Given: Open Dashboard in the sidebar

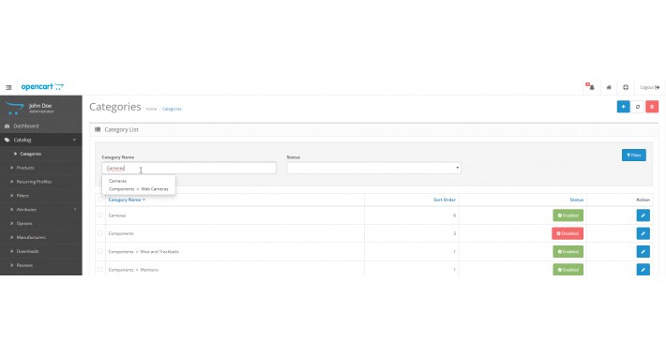Looking at the screenshot, I should pyautogui.click(x=26, y=126).
